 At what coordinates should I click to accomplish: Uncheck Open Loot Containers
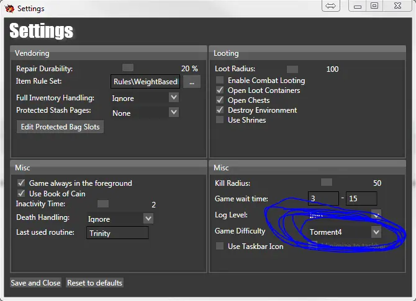coord(220,90)
